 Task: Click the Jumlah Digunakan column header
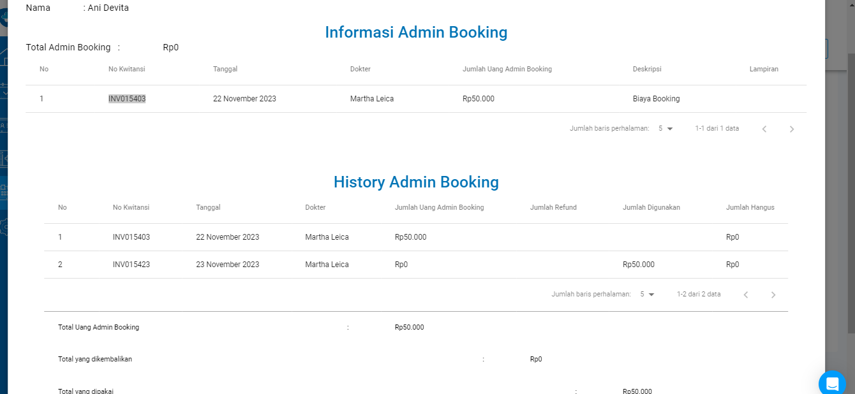coord(651,207)
